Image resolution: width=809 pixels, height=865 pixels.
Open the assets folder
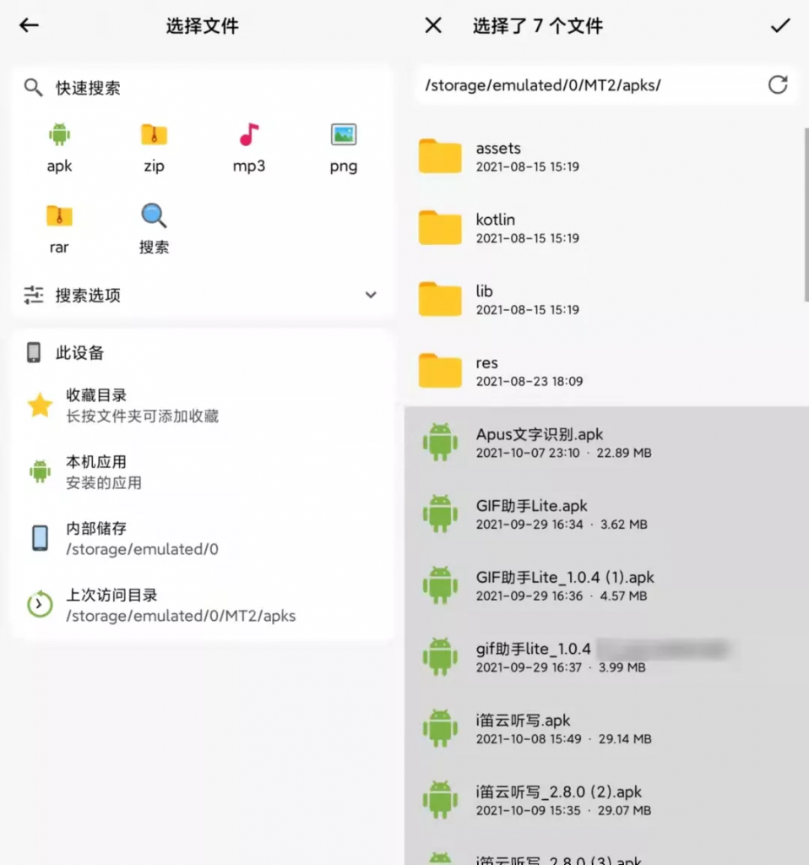605,156
